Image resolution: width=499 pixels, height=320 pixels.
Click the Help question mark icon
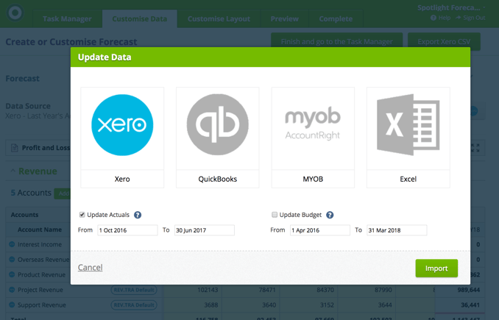(433, 18)
